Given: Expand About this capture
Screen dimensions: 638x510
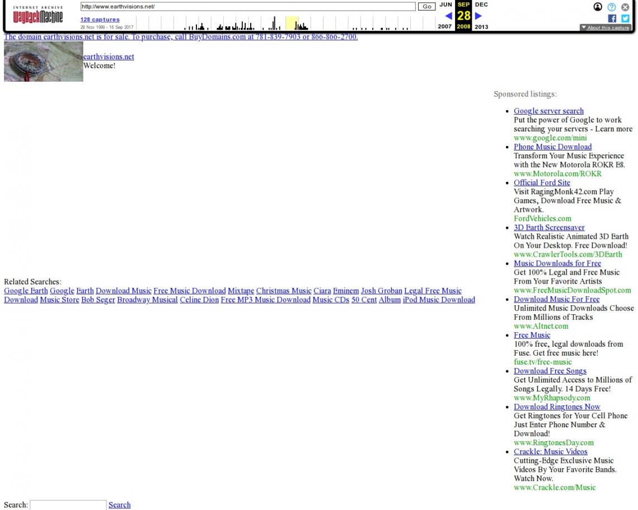Looking at the screenshot, I should [606, 27].
